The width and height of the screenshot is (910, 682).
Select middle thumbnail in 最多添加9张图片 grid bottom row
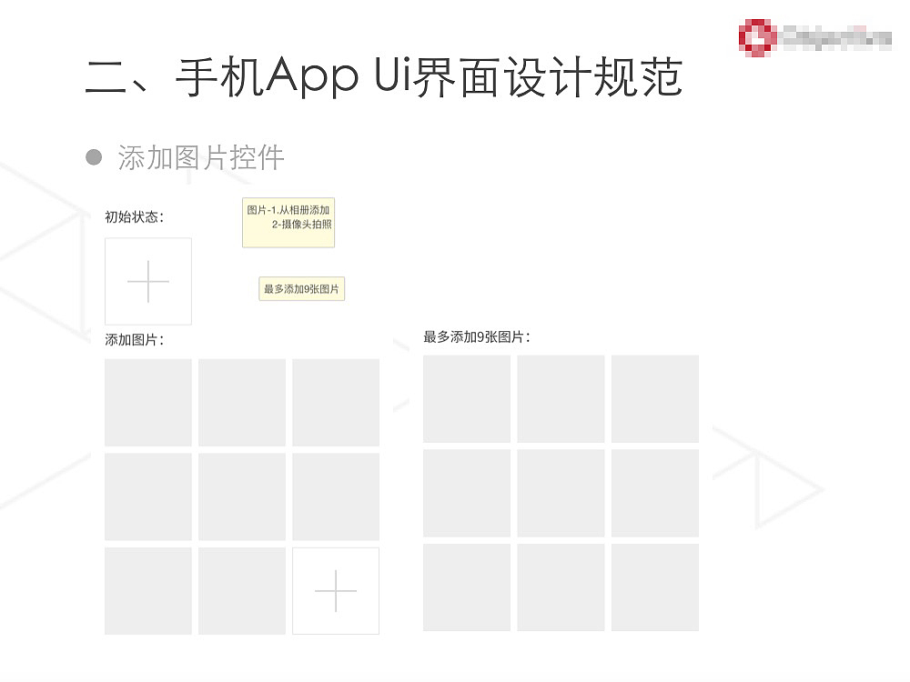pos(561,587)
